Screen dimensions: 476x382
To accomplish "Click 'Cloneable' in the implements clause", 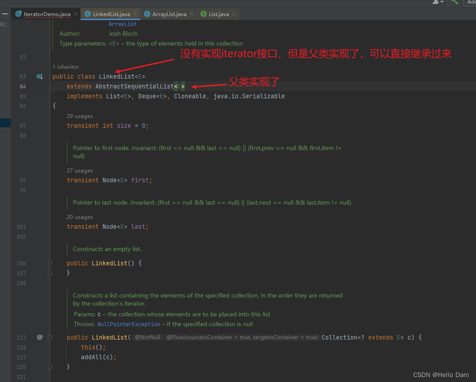I will [x=190, y=96].
